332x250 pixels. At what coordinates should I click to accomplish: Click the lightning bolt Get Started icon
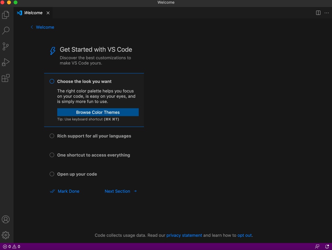tap(53, 51)
